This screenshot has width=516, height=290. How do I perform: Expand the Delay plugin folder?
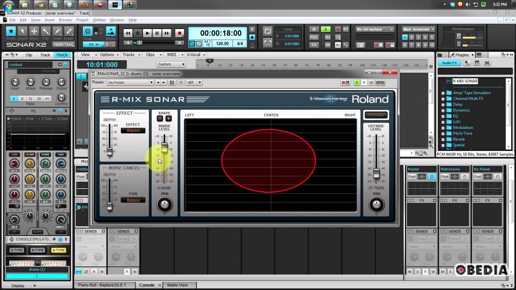[x=443, y=104]
